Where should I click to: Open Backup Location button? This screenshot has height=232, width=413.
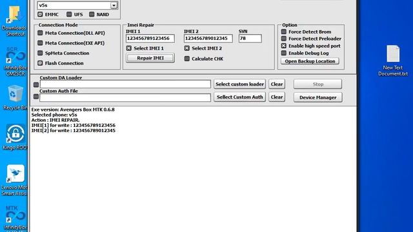point(310,61)
